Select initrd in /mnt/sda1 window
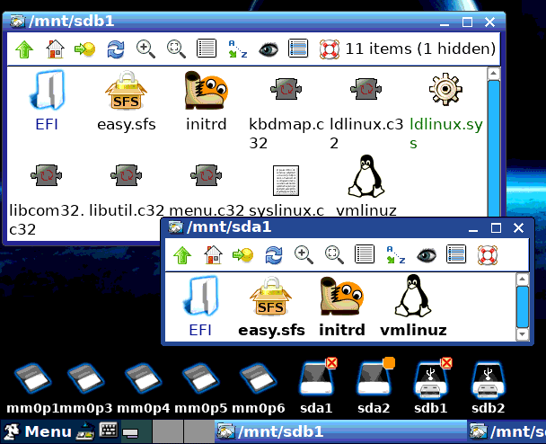The height and width of the screenshot is (444, 546). tap(342, 306)
